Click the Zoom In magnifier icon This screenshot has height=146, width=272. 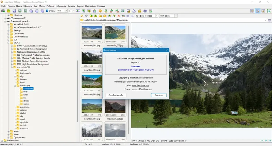(x=31, y=11)
